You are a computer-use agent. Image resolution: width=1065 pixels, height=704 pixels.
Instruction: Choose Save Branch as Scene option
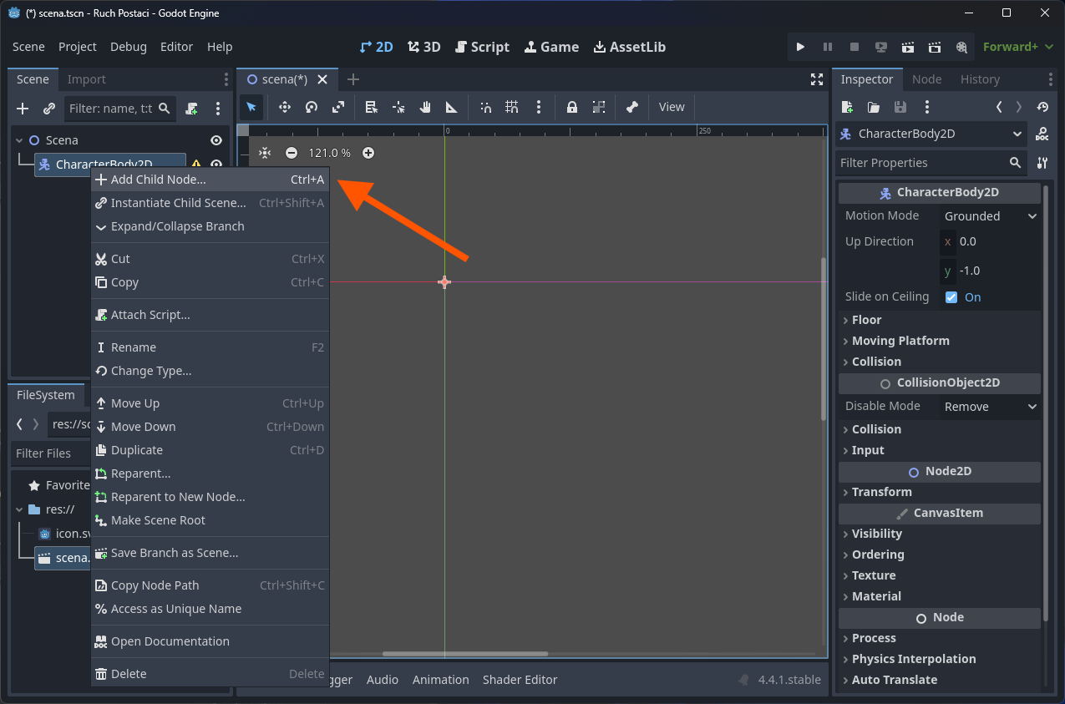[x=210, y=553]
